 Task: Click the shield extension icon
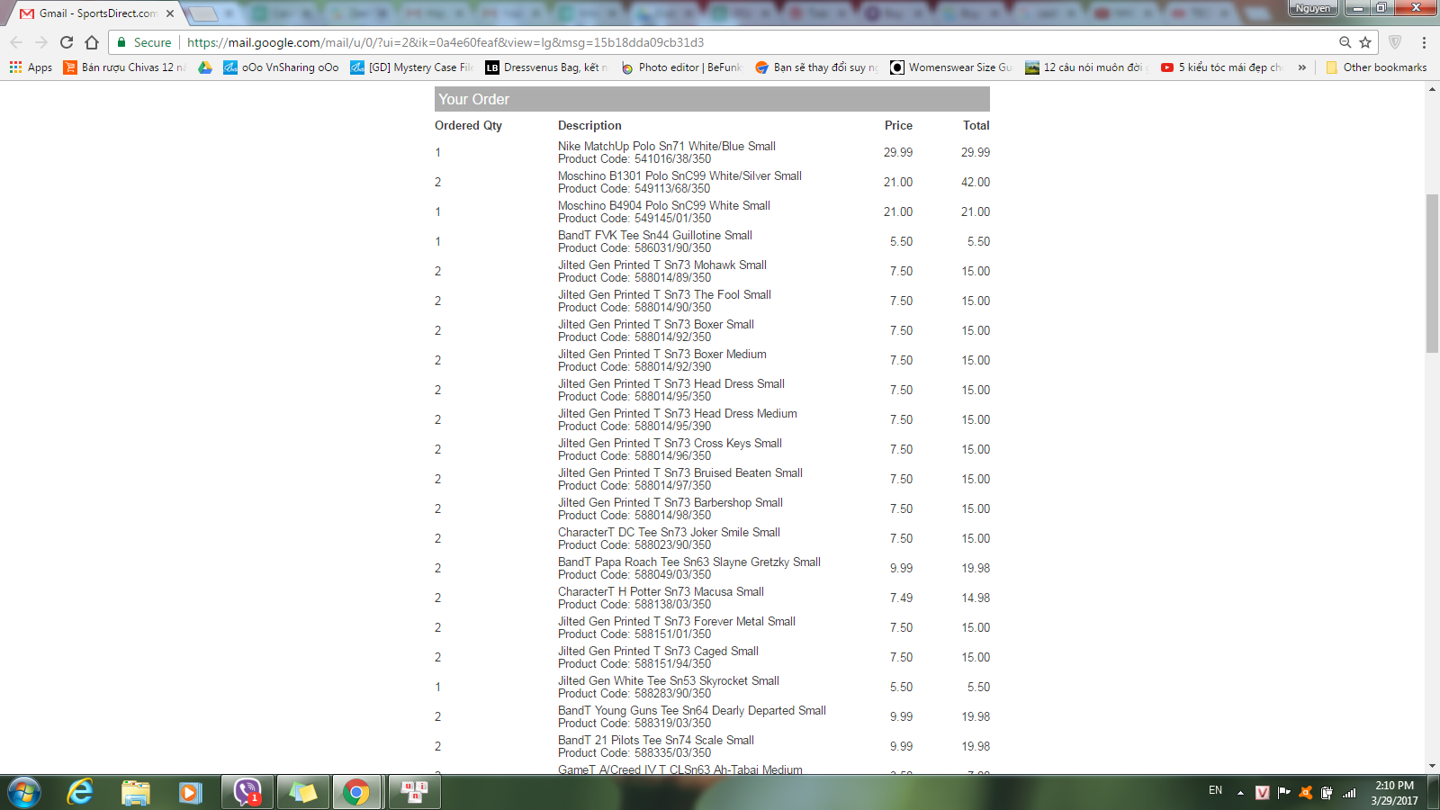coord(1395,42)
